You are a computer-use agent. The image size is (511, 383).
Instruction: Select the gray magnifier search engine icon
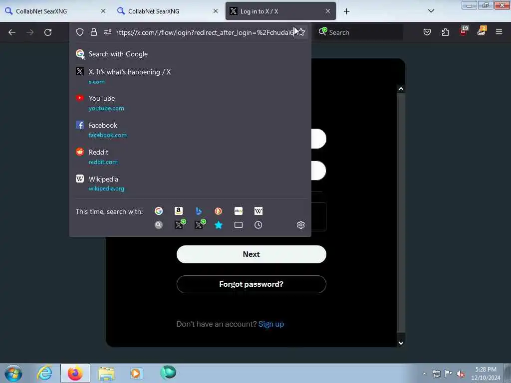tap(159, 225)
